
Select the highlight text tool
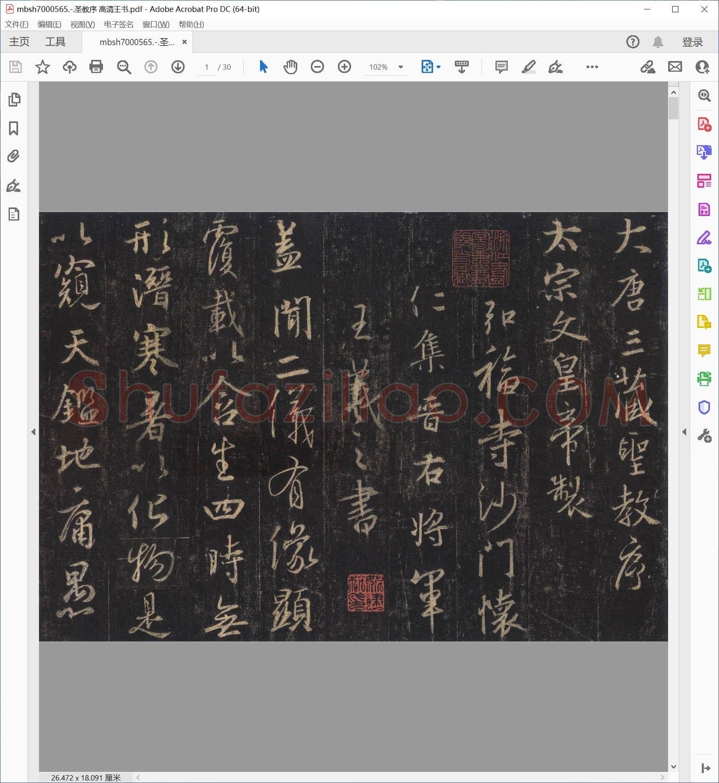[x=528, y=67]
